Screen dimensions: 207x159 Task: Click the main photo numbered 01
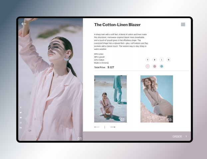[51, 79]
